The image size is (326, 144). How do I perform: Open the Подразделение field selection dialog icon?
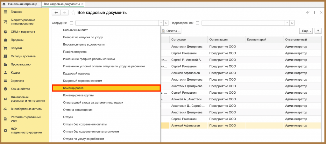point(292,23)
